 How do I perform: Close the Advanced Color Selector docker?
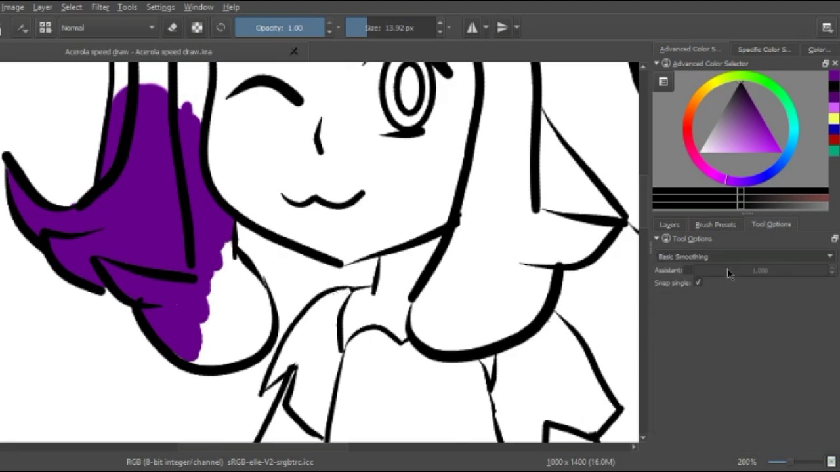pyautogui.click(x=835, y=64)
